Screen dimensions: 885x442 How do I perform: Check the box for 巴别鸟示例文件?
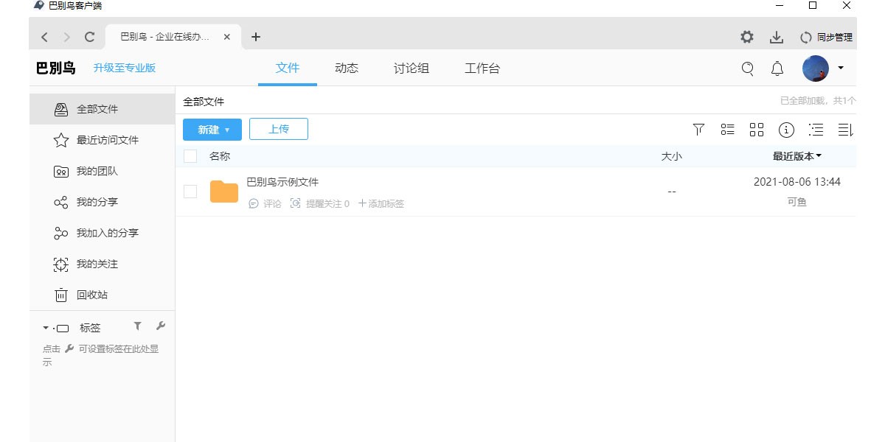pyautogui.click(x=190, y=192)
